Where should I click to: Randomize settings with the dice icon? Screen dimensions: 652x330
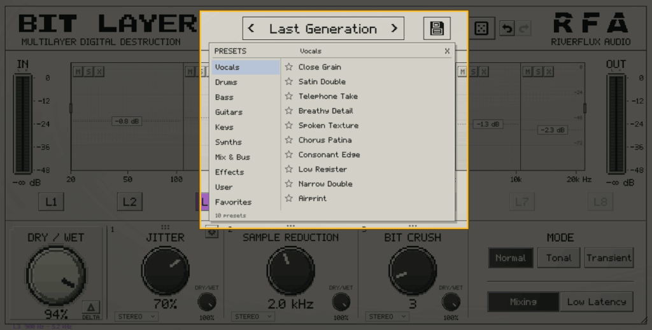coord(481,28)
